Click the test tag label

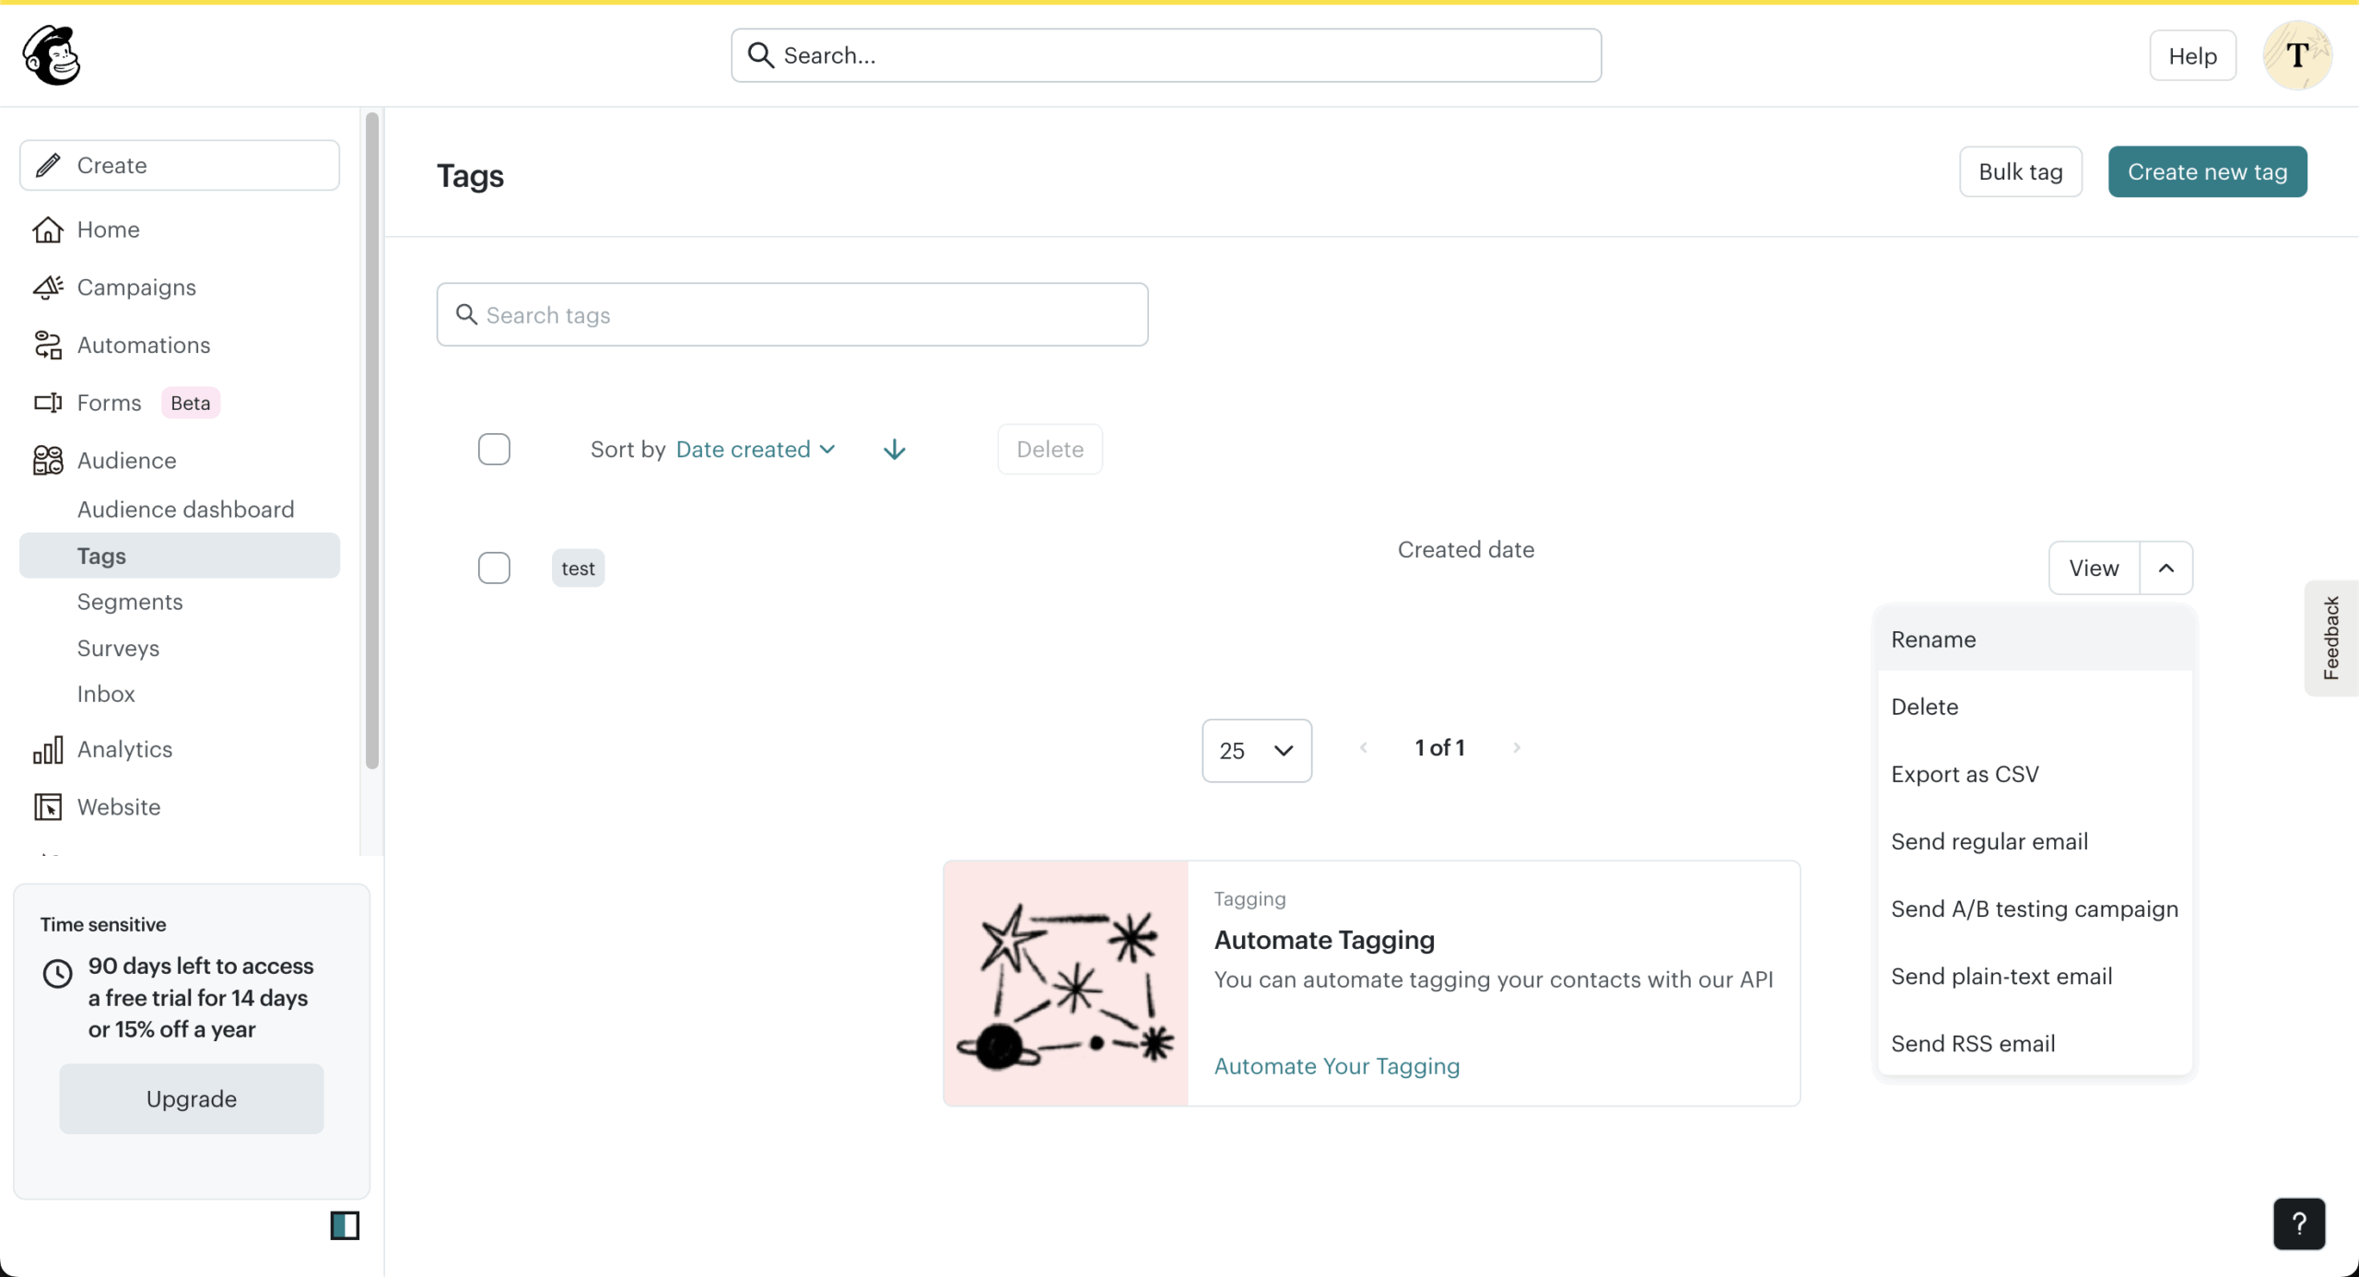[x=578, y=568]
